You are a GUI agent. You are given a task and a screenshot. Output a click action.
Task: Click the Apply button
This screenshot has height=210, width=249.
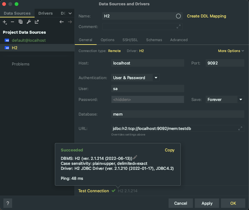(207, 203)
